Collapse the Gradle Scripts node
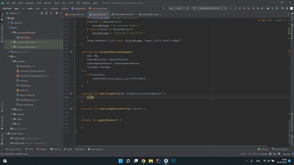Screen dimensions: 294x165 click(x=6, y=133)
